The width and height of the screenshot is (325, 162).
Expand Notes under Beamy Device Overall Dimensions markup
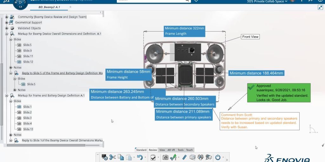pyautogui.click(x=11, y=68)
